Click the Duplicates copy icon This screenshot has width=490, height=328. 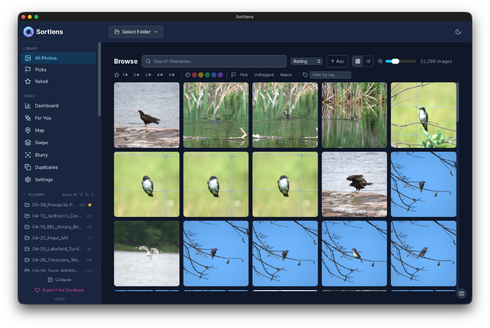(x=28, y=167)
